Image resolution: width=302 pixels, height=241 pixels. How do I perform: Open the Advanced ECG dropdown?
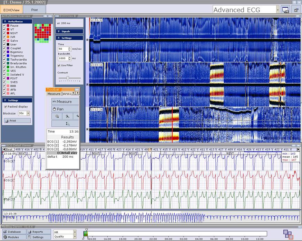pos(278,10)
